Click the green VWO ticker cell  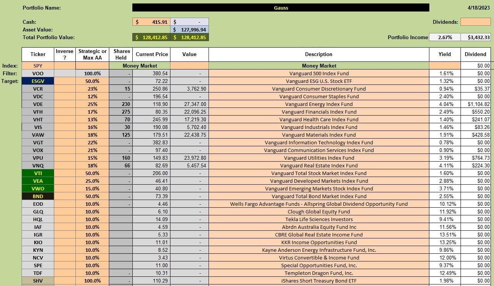pyautogui.click(x=38, y=188)
